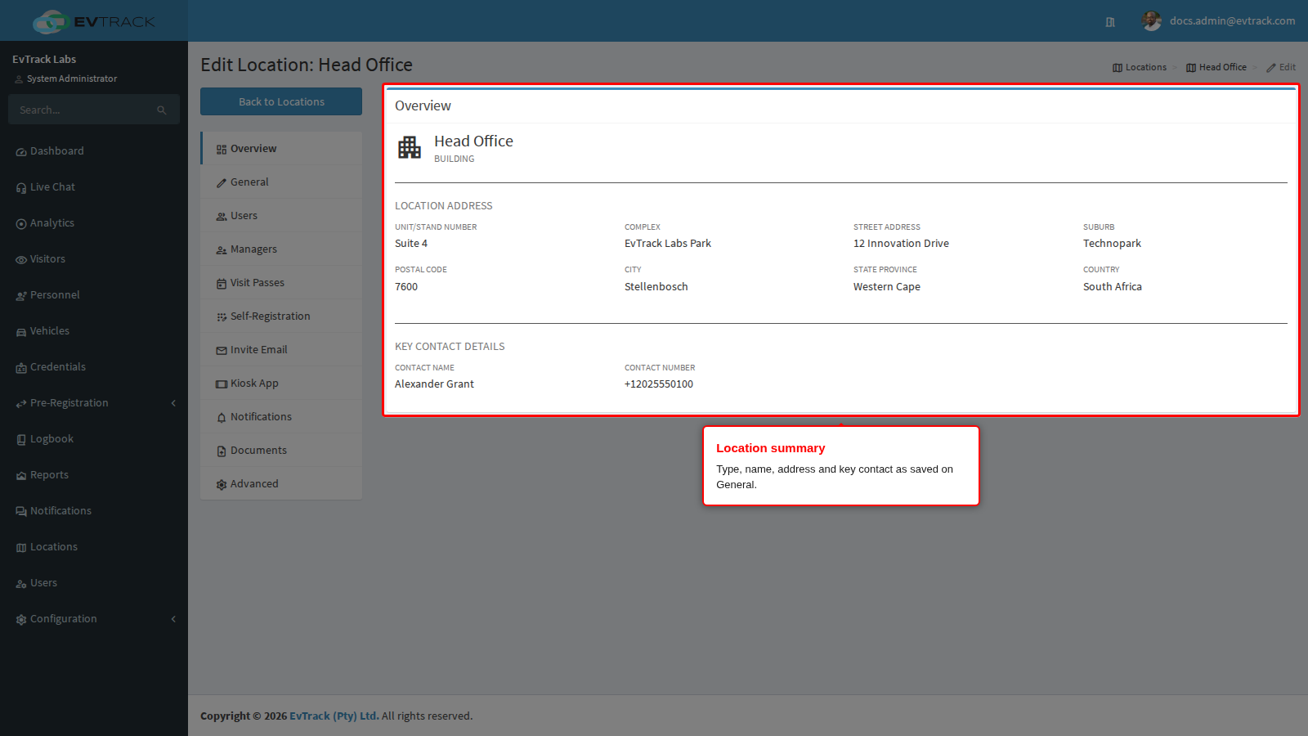Click the search magnifier icon in sidebar

coord(162,110)
